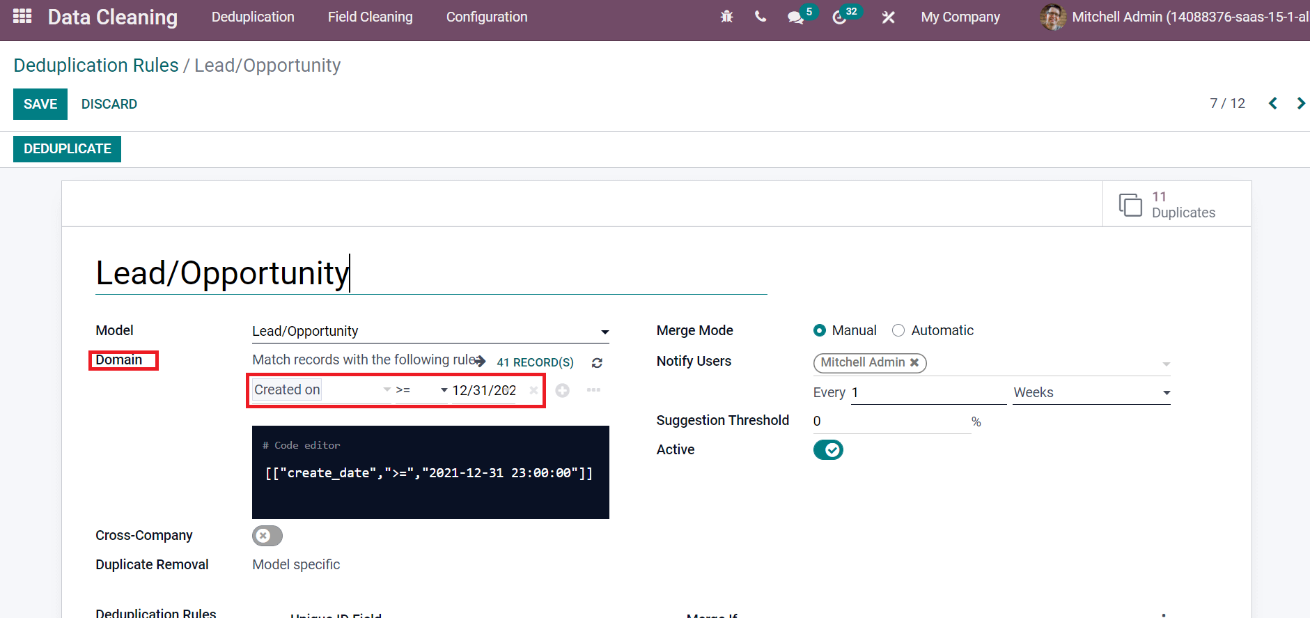Screen dimensions: 1310x618
Task: Open the Weeks interval unit dropdown
Action: pos(1091,393)
